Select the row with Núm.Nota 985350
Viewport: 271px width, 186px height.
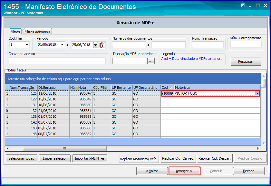click(x=133, y=105)
